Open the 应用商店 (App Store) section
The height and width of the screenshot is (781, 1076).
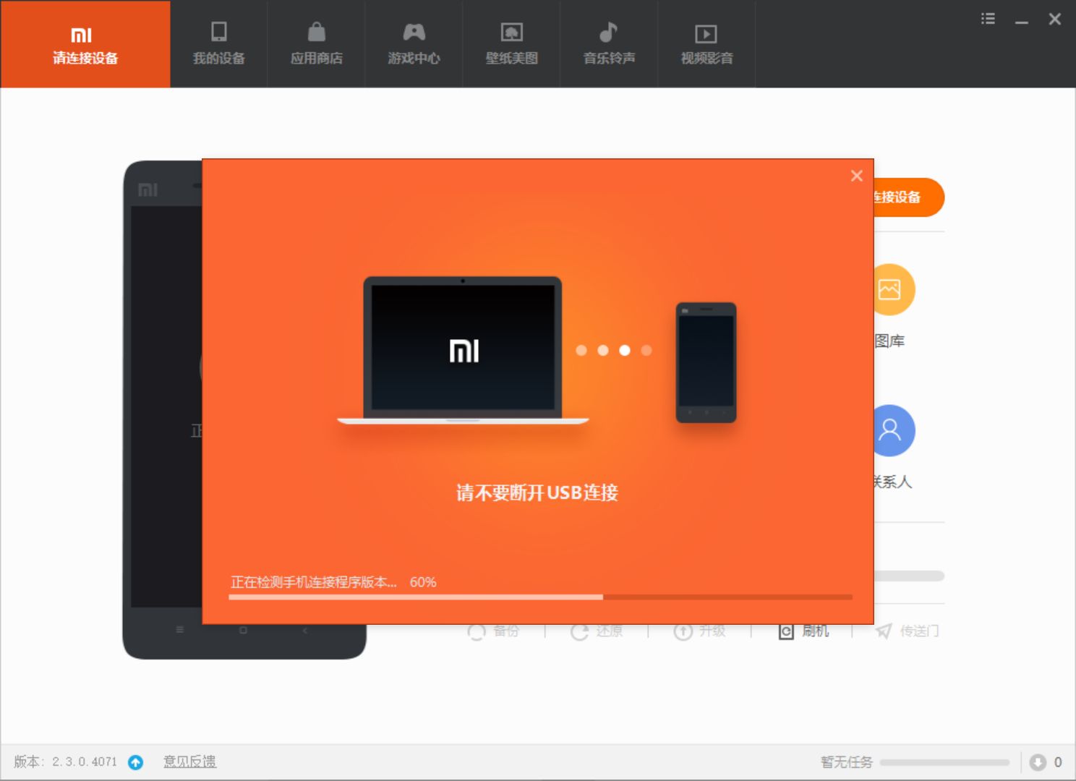click(315, 43)
